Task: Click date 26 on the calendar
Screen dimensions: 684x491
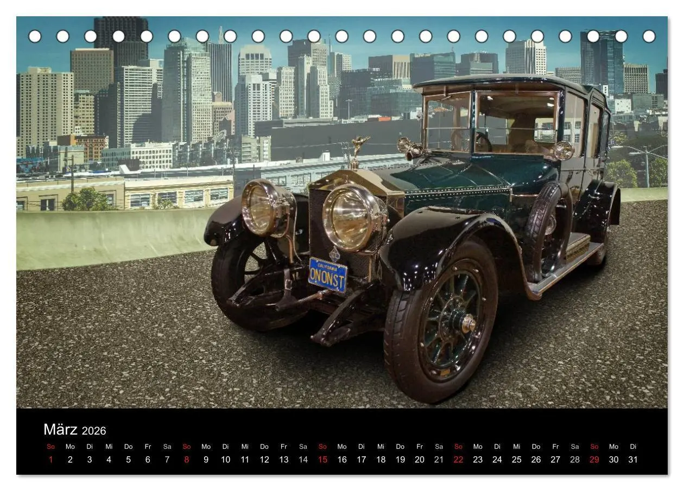Action: (536, 460)
